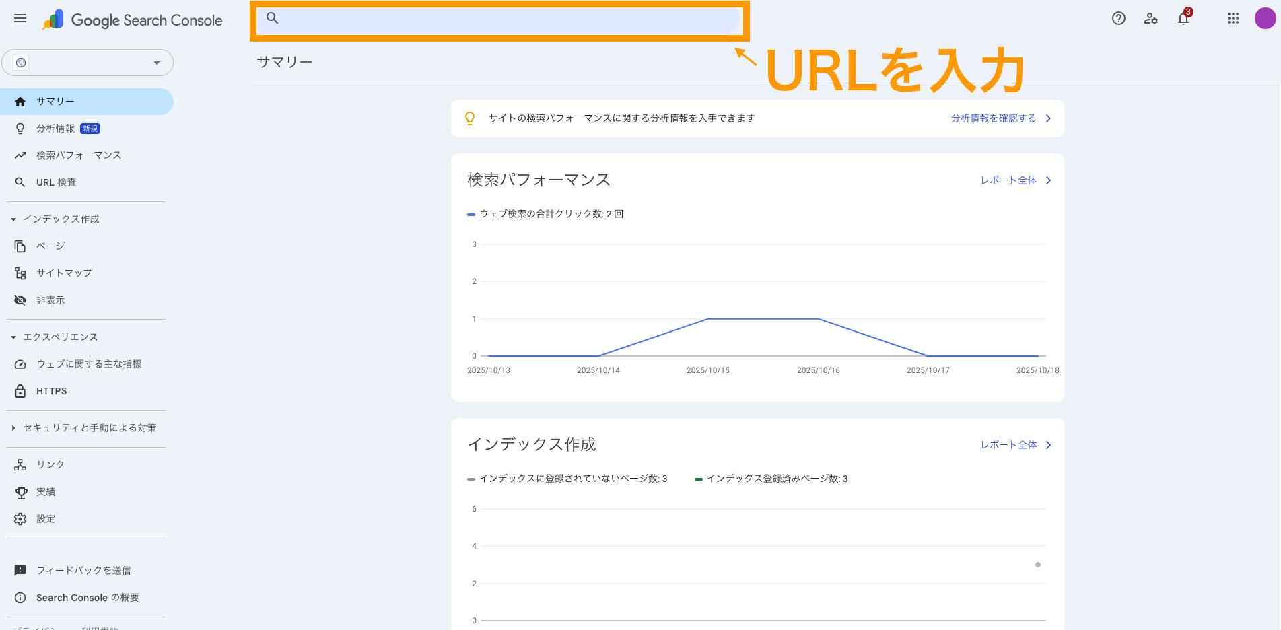Viewport: 1281px width, 630px height.
Task: Select サマリー in the sidebar
Action: (x=87, y=102)
